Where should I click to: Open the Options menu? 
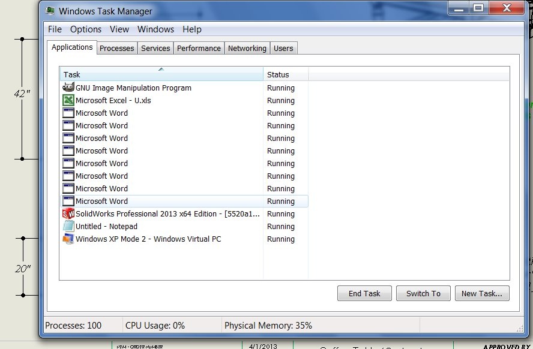pyautogui.click(x=86, y=29)
